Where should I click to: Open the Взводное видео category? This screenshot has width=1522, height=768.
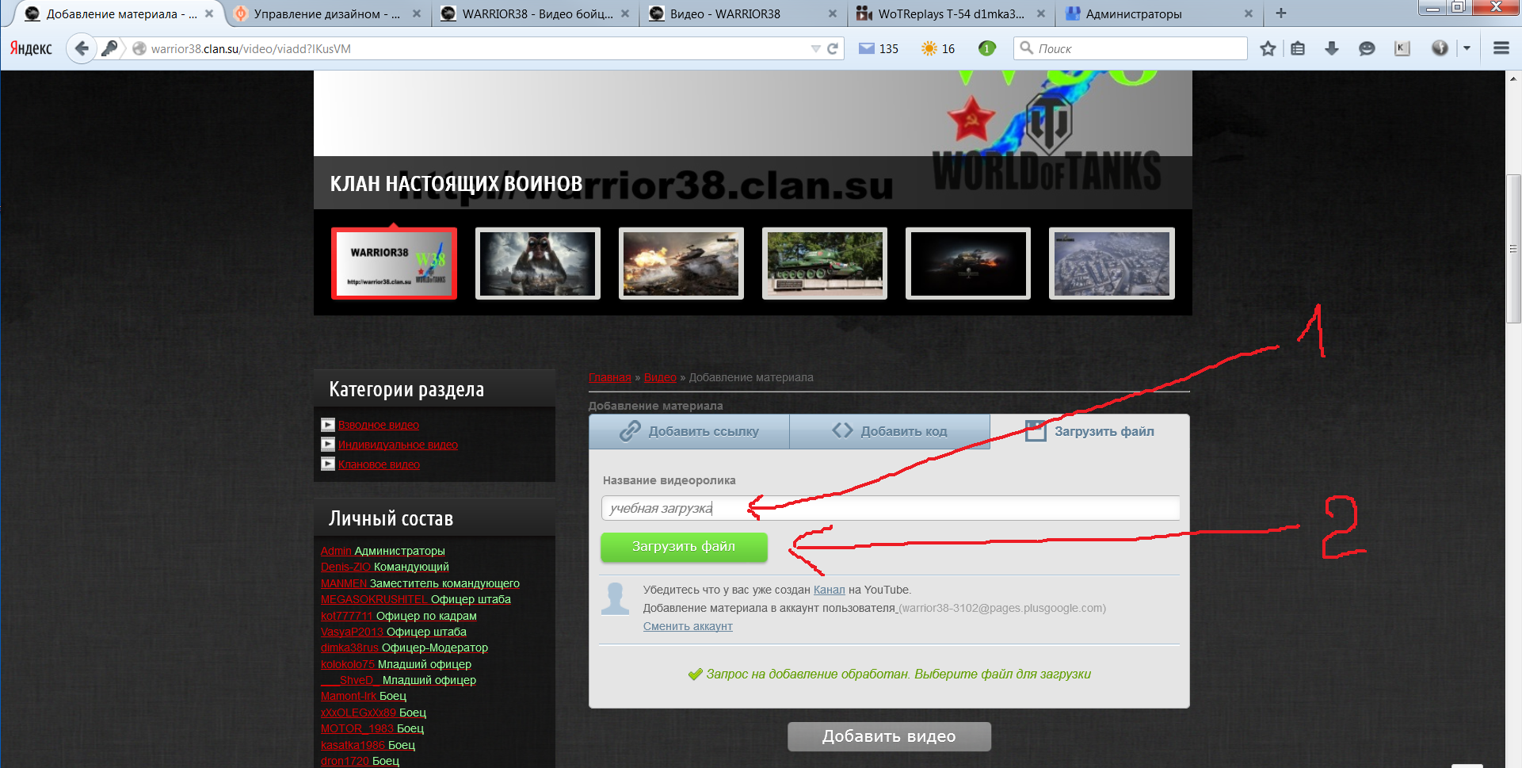pyautogui.click(x=379, y=425)
